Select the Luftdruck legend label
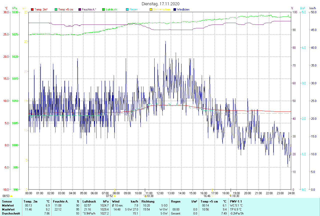 point(111,9)
